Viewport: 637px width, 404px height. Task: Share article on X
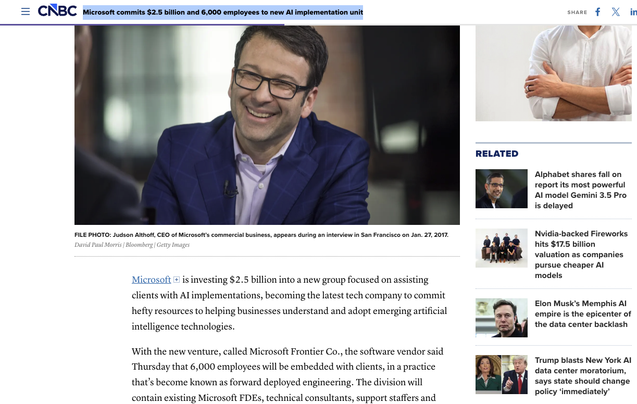616,12
